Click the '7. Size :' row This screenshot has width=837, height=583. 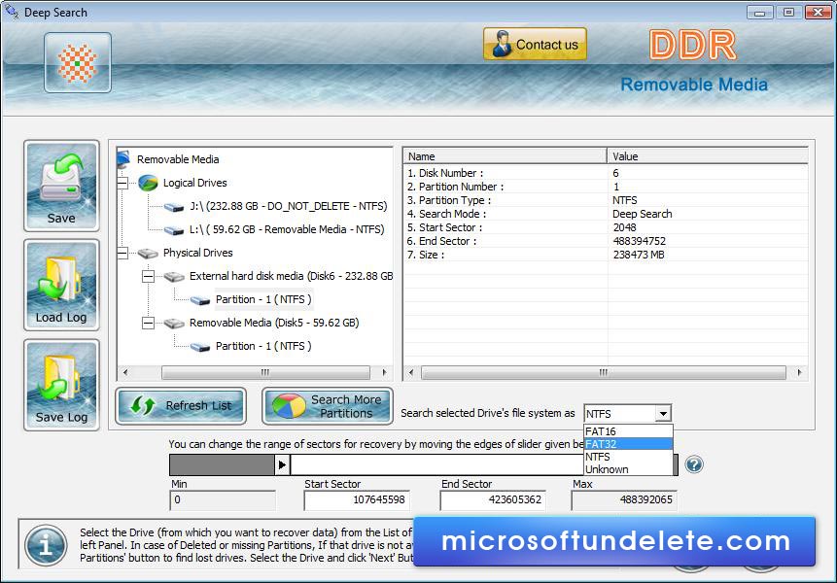click(x=606, y=255)
